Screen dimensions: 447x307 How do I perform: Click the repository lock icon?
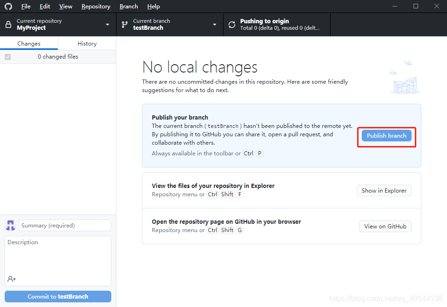point(8,25)
